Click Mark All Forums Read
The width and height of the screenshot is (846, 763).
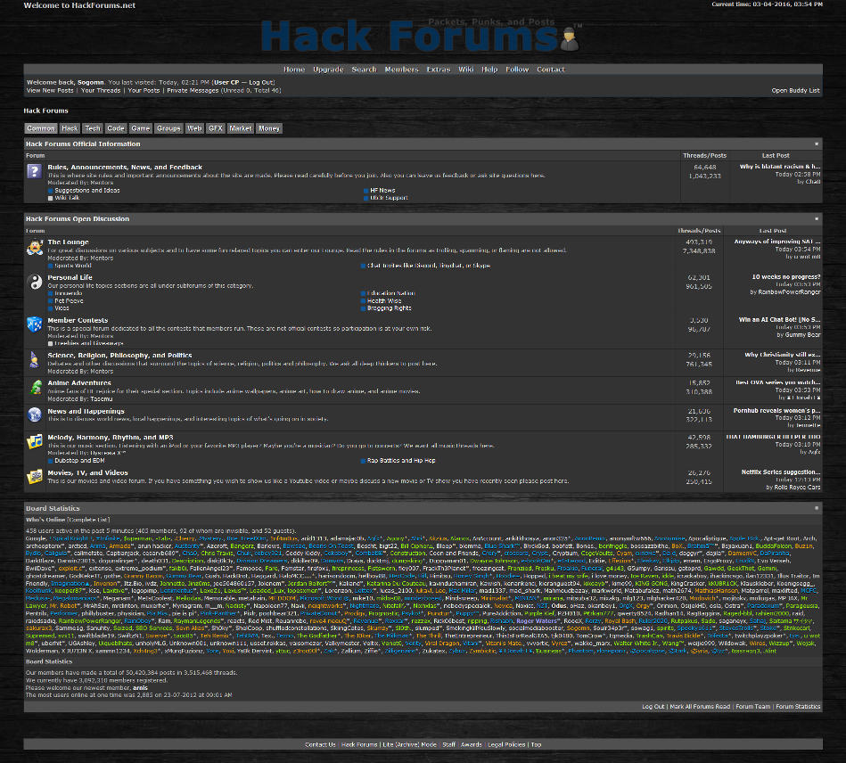point(699,706)
